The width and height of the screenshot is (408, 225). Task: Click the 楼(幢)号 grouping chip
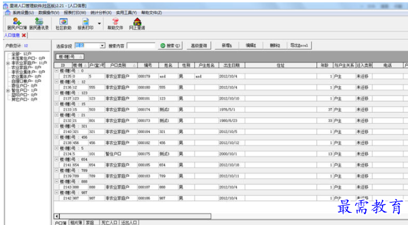(70, 57)
